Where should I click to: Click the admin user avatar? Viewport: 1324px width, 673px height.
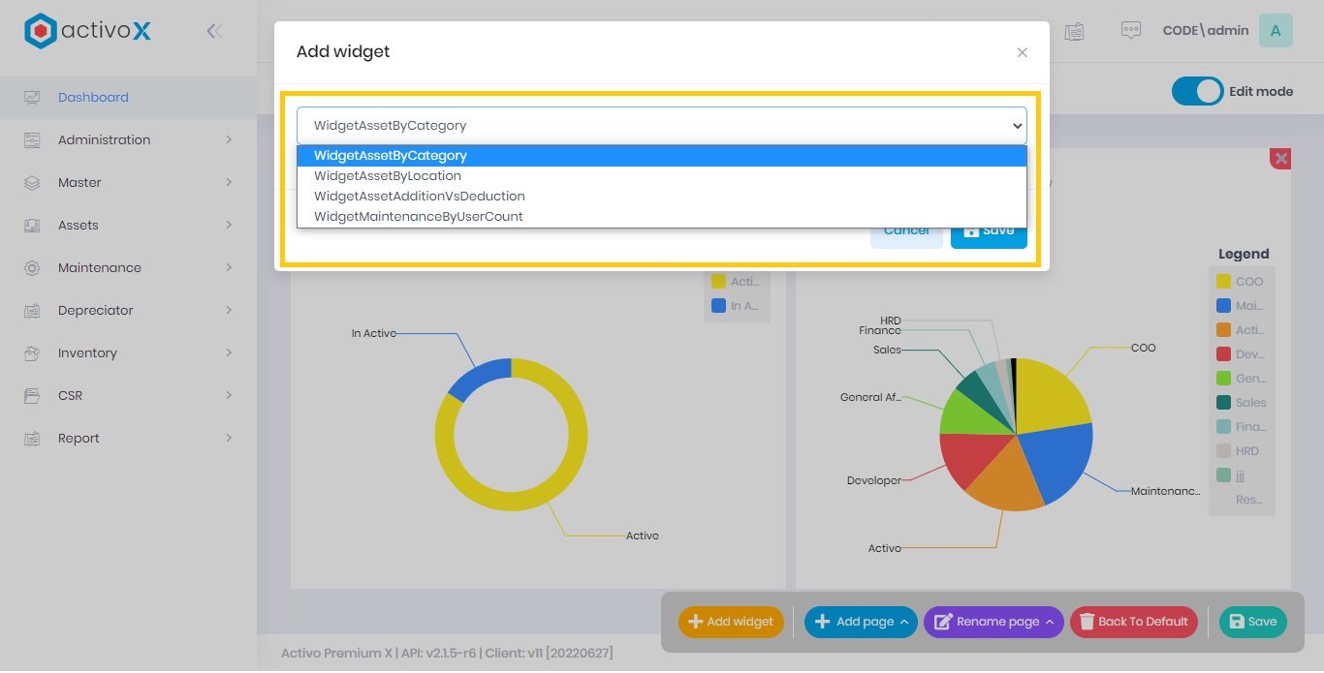[1275, 31]
